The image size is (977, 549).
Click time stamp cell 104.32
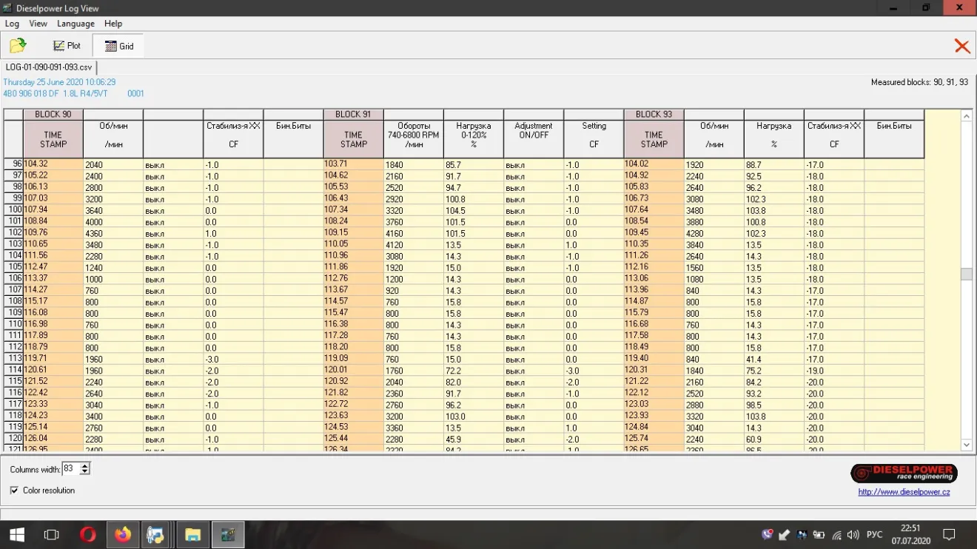click(x=53, y=164)
